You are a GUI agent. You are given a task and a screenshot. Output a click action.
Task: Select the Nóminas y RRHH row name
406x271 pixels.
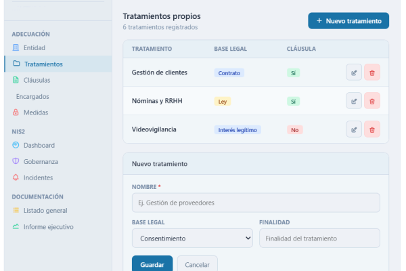[157, 101]
